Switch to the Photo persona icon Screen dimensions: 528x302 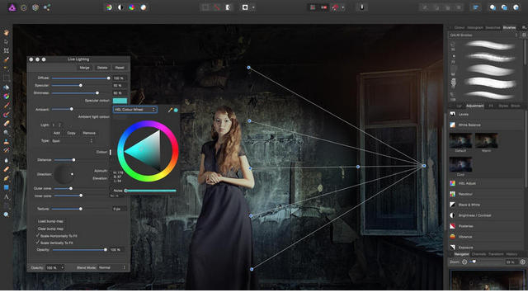coord(12,7)
